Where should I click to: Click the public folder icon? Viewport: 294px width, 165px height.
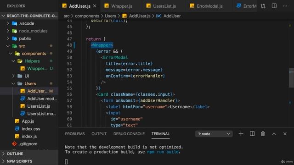point(14,38)
